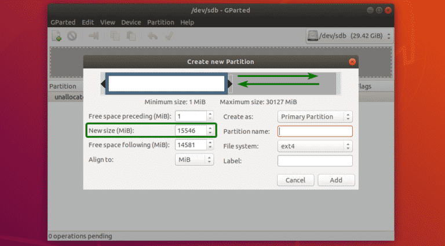Open the Device menu
The image size is (445, 246).
[x=131, y=23]
